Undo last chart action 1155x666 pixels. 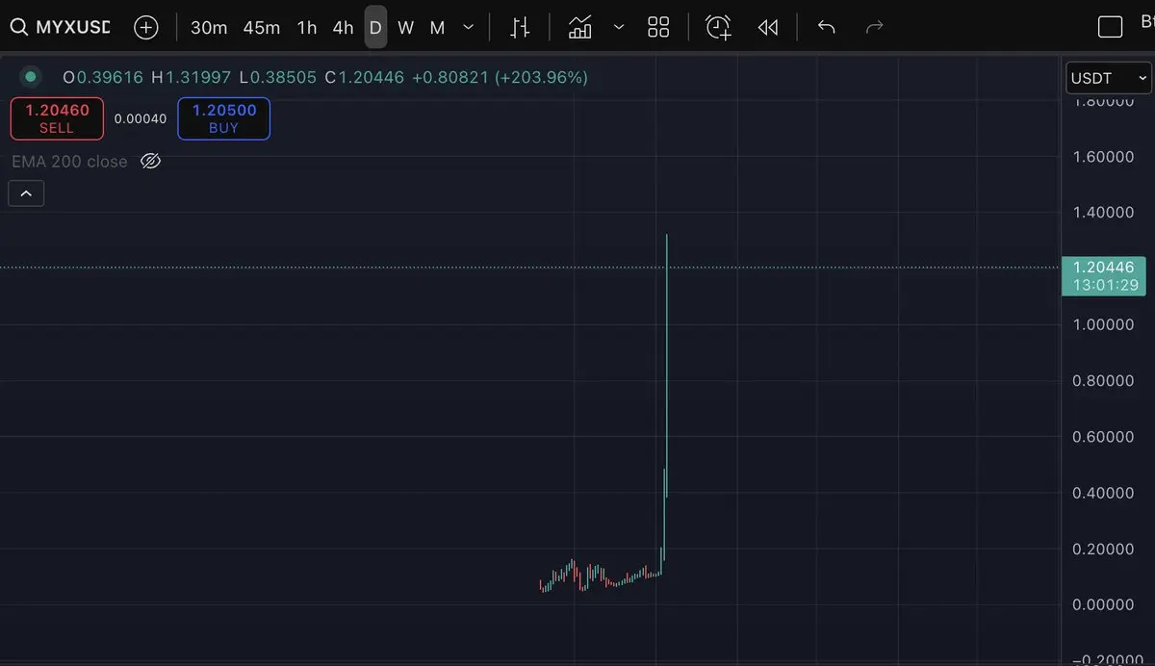click(826, 27)
